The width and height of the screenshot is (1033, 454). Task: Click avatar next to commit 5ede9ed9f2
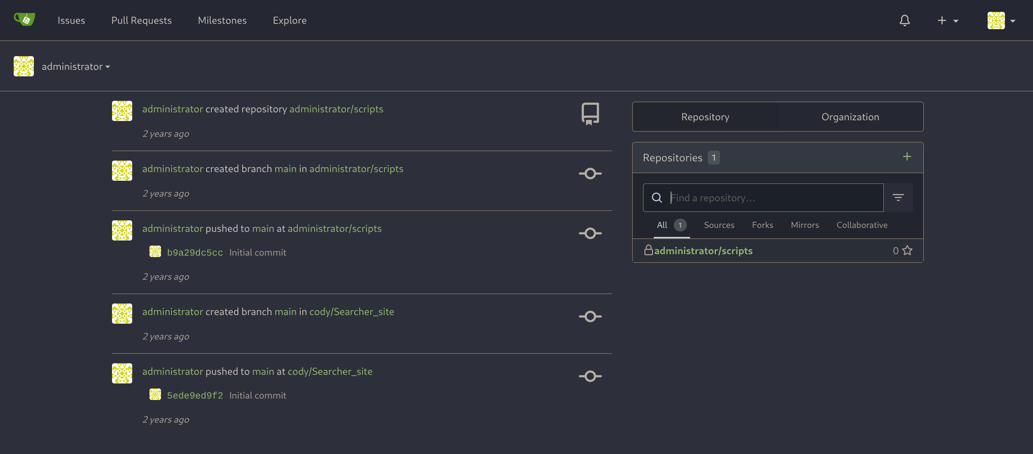[155, 394]
